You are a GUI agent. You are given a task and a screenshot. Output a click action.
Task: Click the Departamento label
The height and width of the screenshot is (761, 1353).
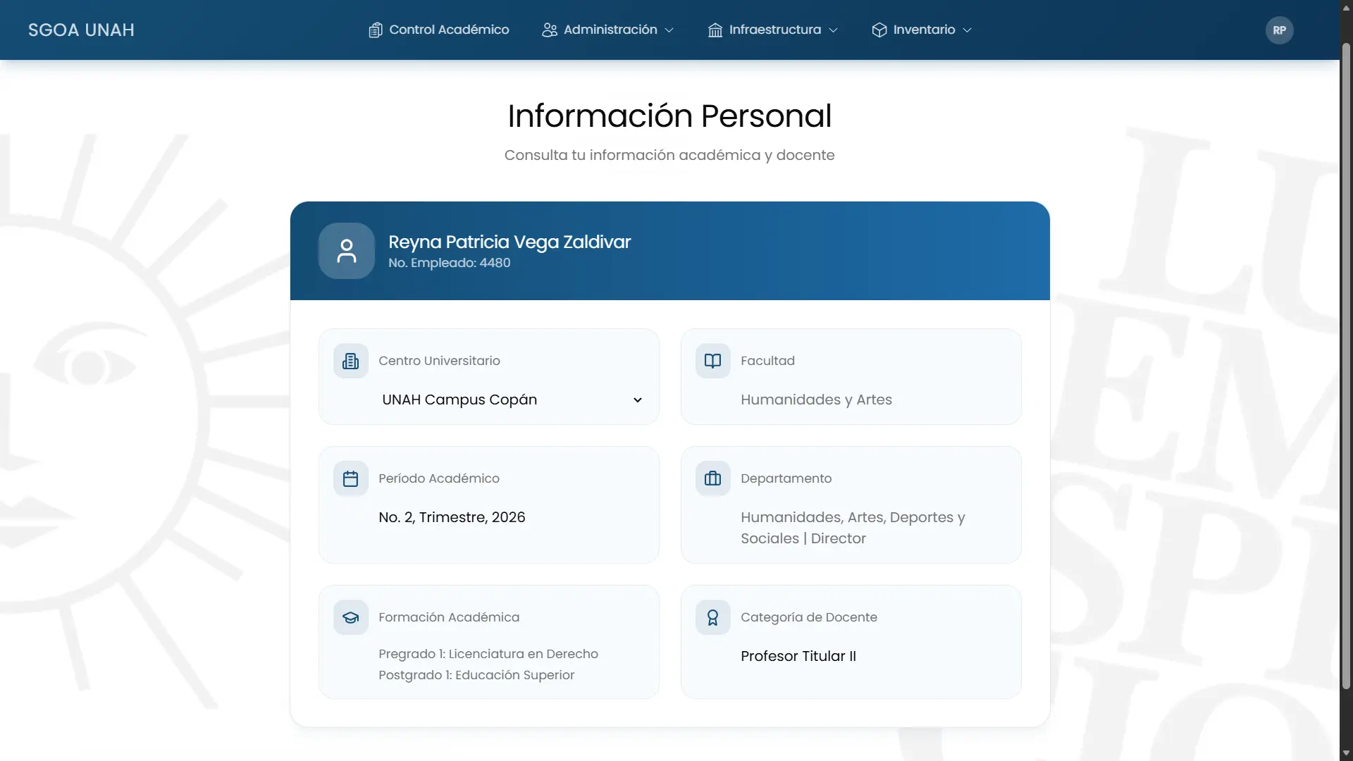click(786, 478)
